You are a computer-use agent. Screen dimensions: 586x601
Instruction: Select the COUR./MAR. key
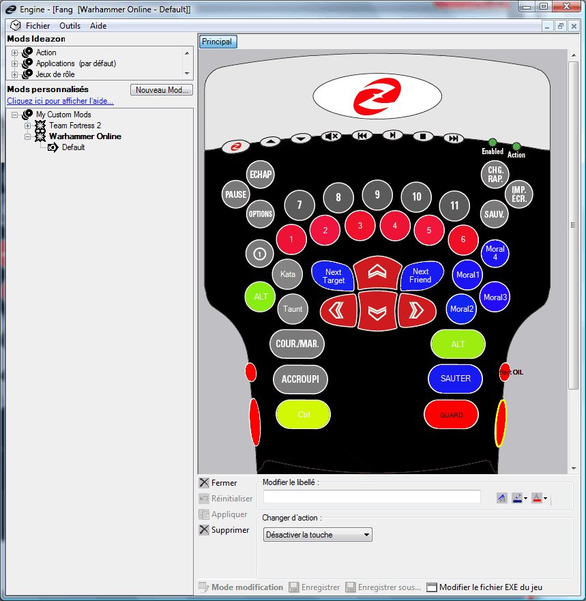click(297, 344)
